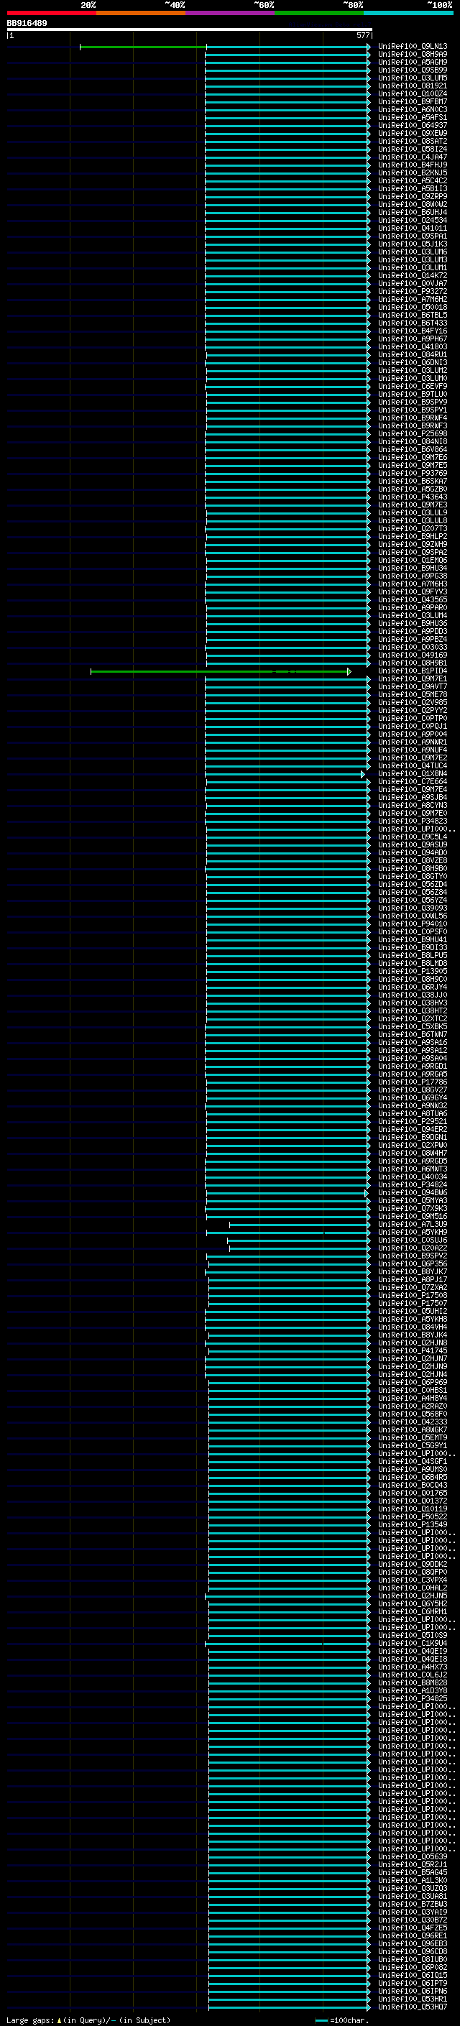The height and width of the screenshot is (2026, 460).
Task: Select label UniRef100_C4JA47
Action: coord(413,157)
